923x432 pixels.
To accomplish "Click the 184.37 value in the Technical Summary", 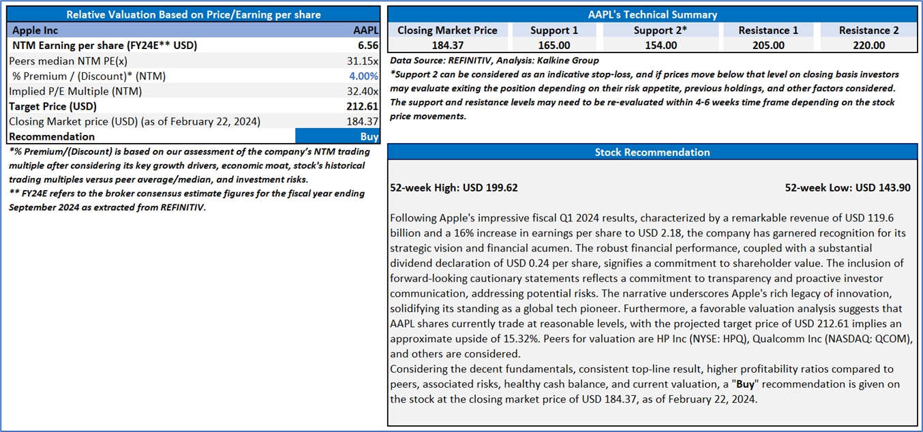I will pos(449,46).
